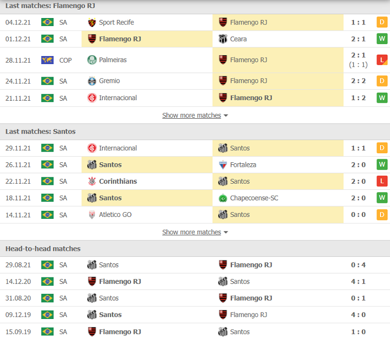Image resolution: width=390 pixels, height=337 pixels.
Task: Click the Palmeiras green club crest
Action: click(x=92, y=60)
